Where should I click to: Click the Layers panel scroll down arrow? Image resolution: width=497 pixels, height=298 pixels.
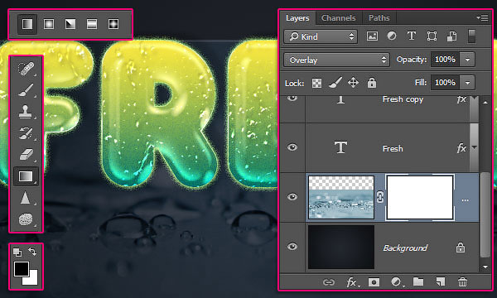pyautogui.click(x=485, y=267)
